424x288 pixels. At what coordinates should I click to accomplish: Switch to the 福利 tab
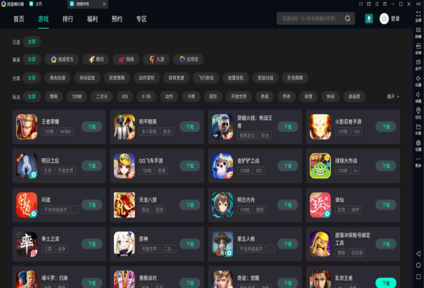(92, 19)
